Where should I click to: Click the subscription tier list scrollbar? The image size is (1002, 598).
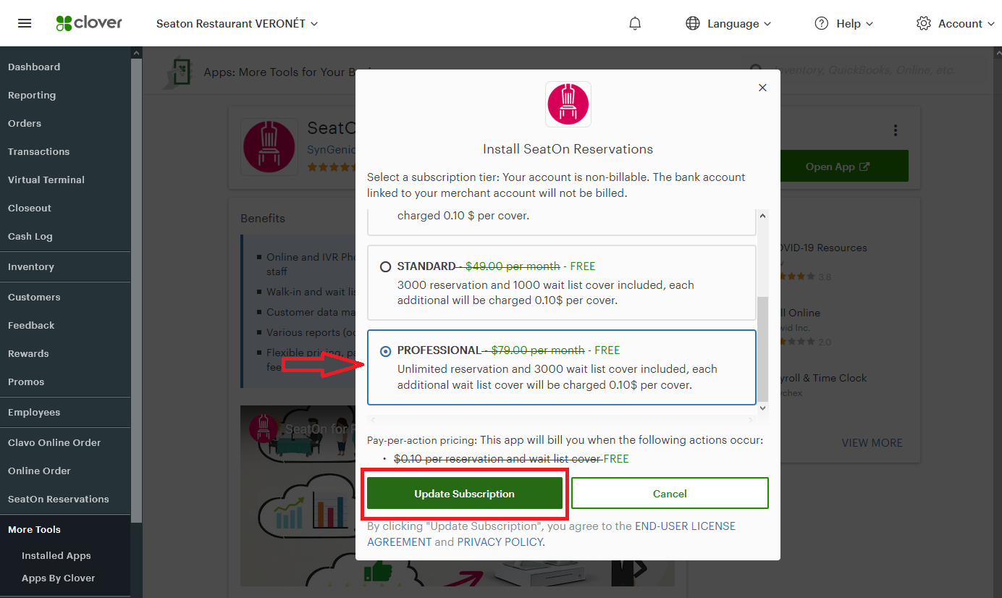click(762, 349)
